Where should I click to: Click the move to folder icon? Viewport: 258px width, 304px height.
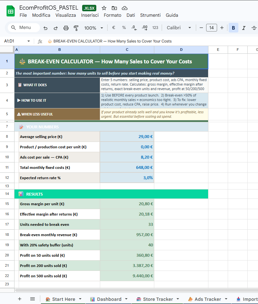pos(114,8)
